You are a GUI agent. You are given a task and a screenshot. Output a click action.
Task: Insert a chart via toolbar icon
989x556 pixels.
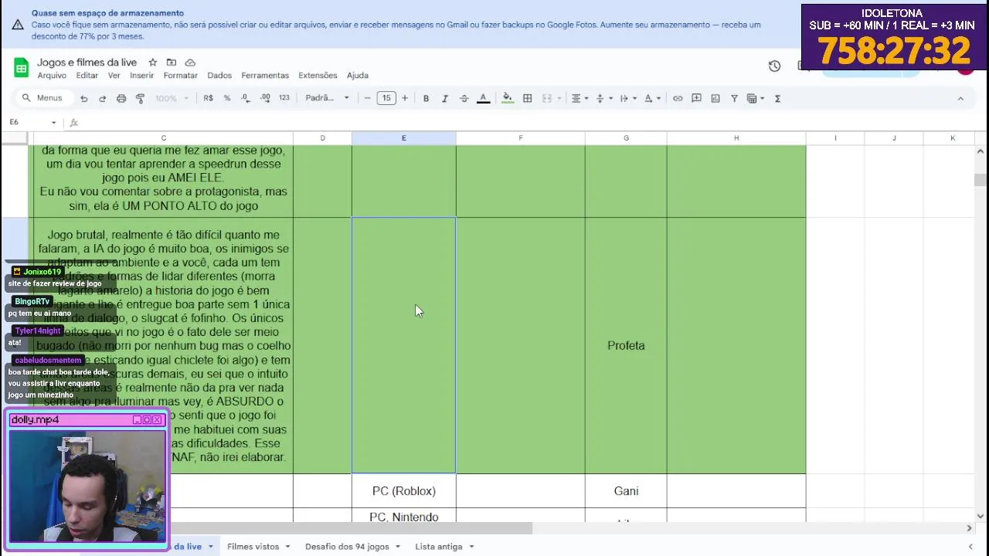715,98
